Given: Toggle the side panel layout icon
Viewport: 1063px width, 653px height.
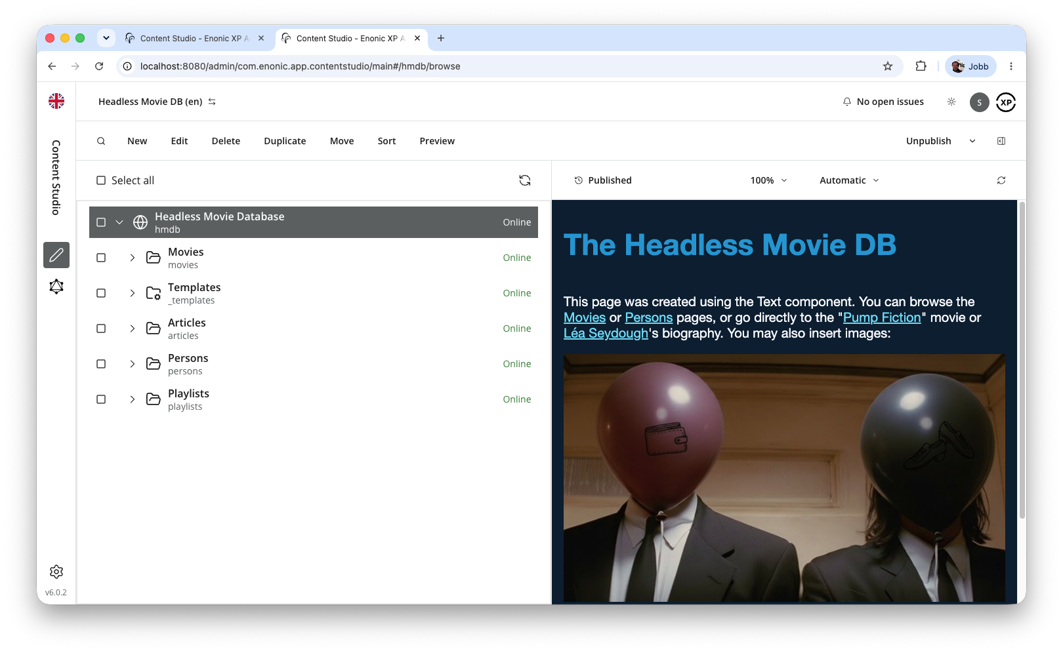Looking at the screenshot, I should [x=1001, y=141].
